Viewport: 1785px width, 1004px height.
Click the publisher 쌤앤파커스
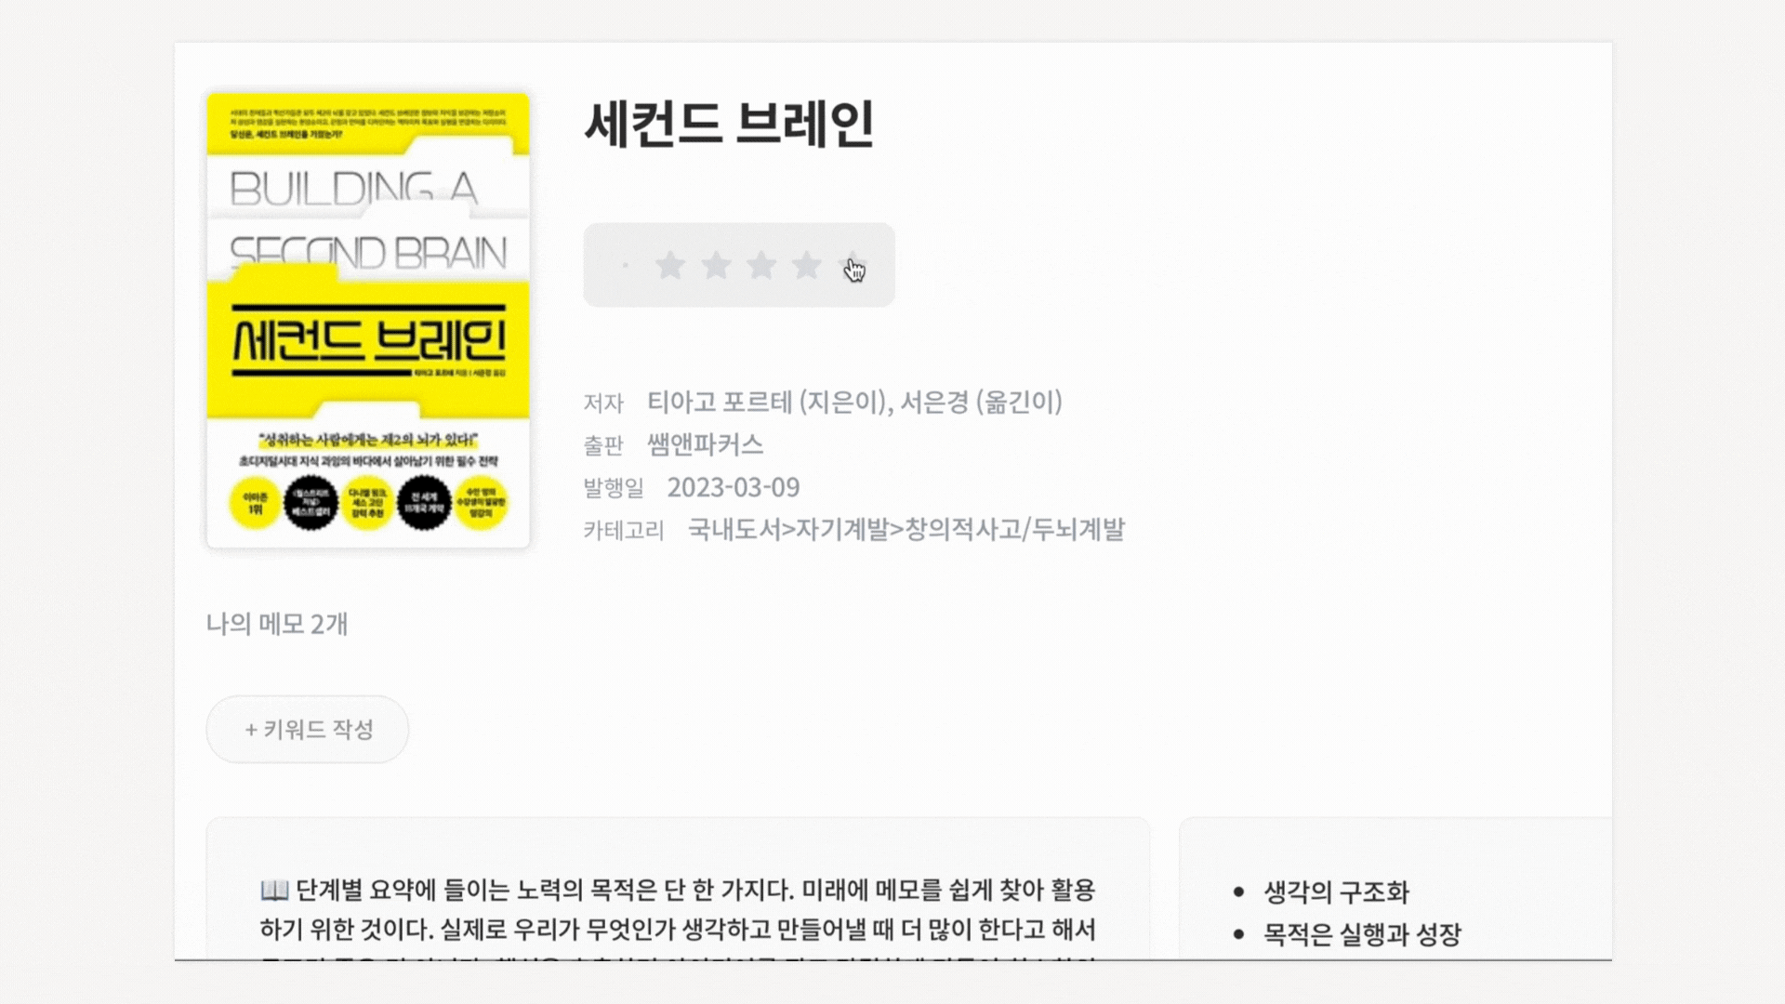(706, 445)
